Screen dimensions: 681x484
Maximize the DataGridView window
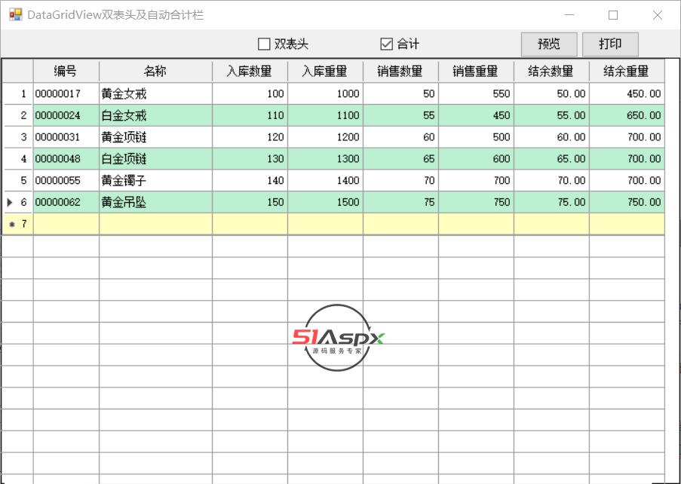[613, 15]
